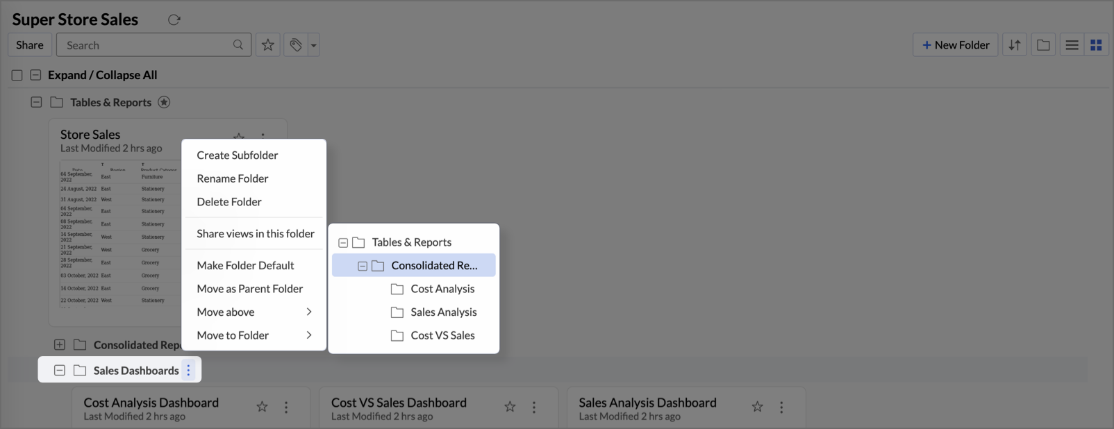Click the refresh icon beside Super Store Sales
The image size is (1114, 429).
tap(174, 19)
